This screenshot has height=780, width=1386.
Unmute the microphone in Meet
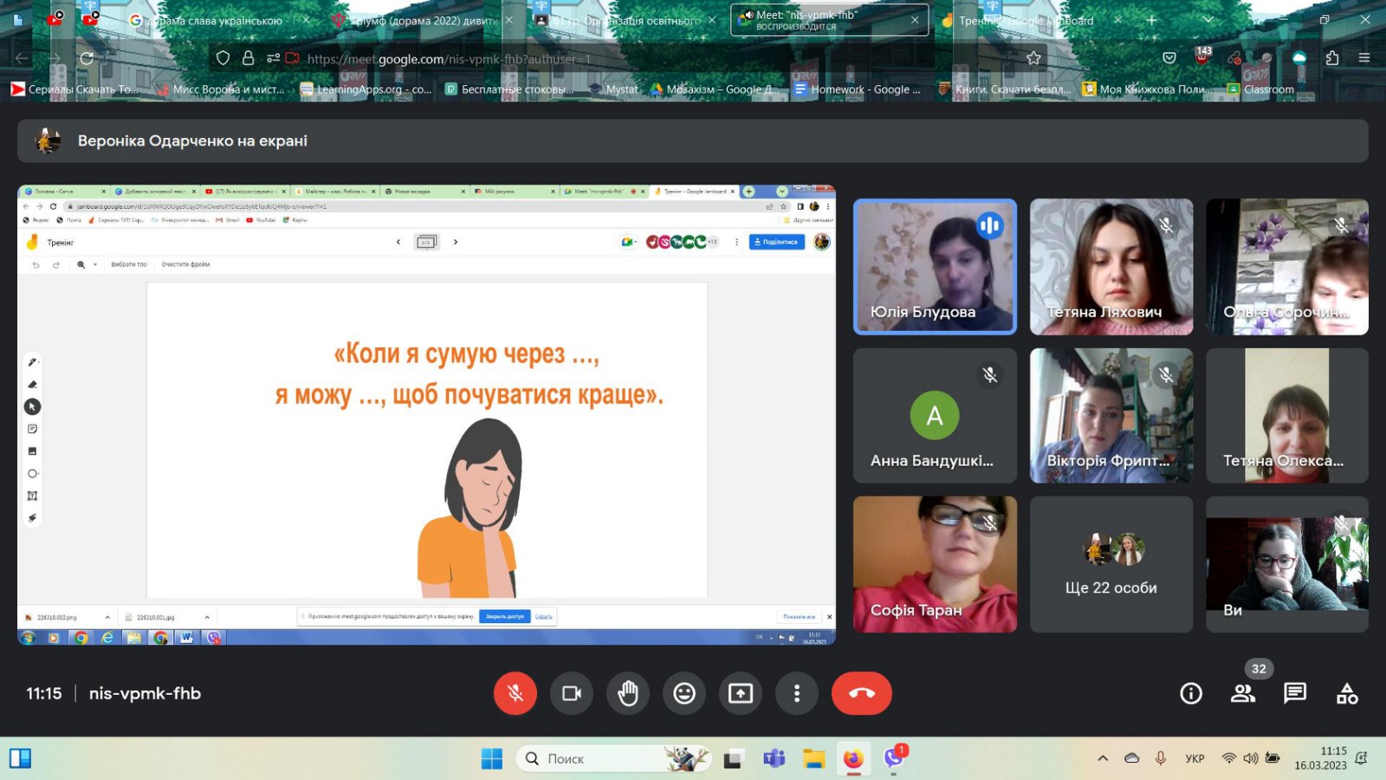tap(515, 693)
